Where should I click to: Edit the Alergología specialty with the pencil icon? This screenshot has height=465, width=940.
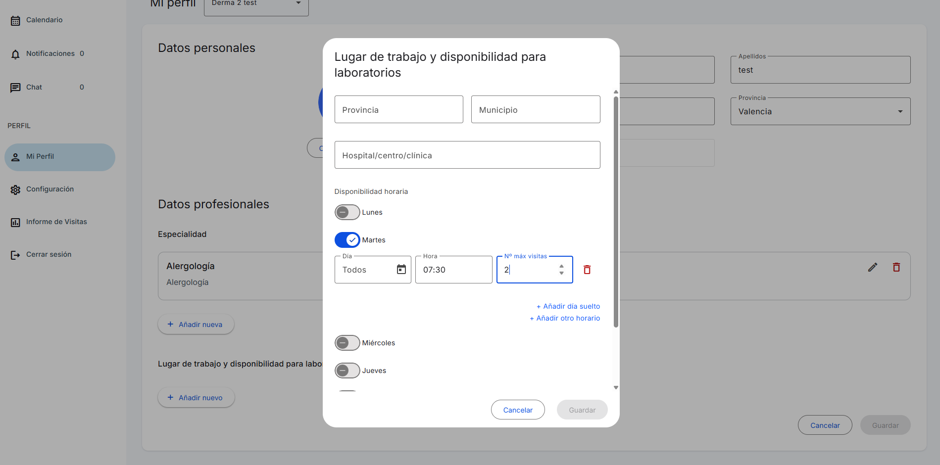873,267
